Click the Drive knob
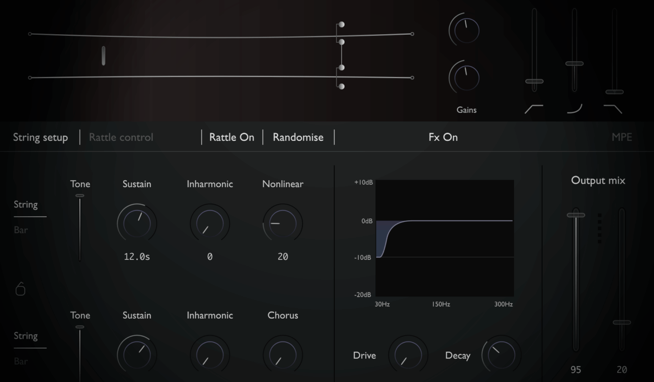This screenshot has width=654, height=382. click(408, 354)
